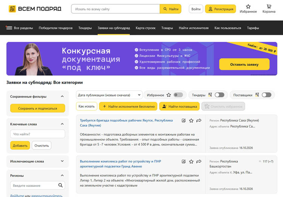Click Сохранить и подписаться button

click(x=37, y=109)
